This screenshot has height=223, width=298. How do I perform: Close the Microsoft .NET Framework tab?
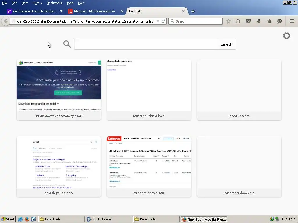tap(122, 11)
